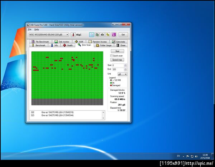Open the Speed map
The width and height of the screenshot is (215, 167).
point(117,60)
